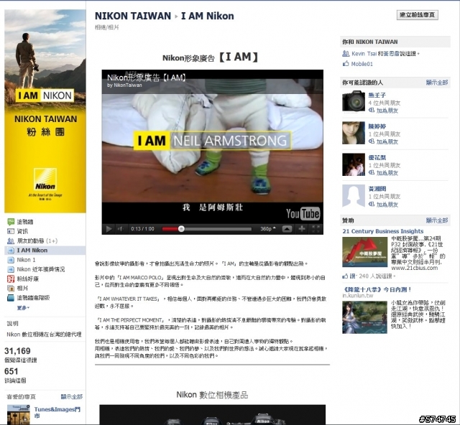Viewport: 460px width, 425px height.
Task: Show all favorite pages in sidebar
Action: (72, 396)
